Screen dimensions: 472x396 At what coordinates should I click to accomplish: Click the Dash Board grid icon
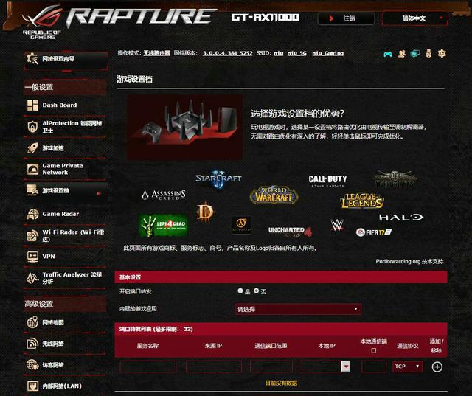32,105
